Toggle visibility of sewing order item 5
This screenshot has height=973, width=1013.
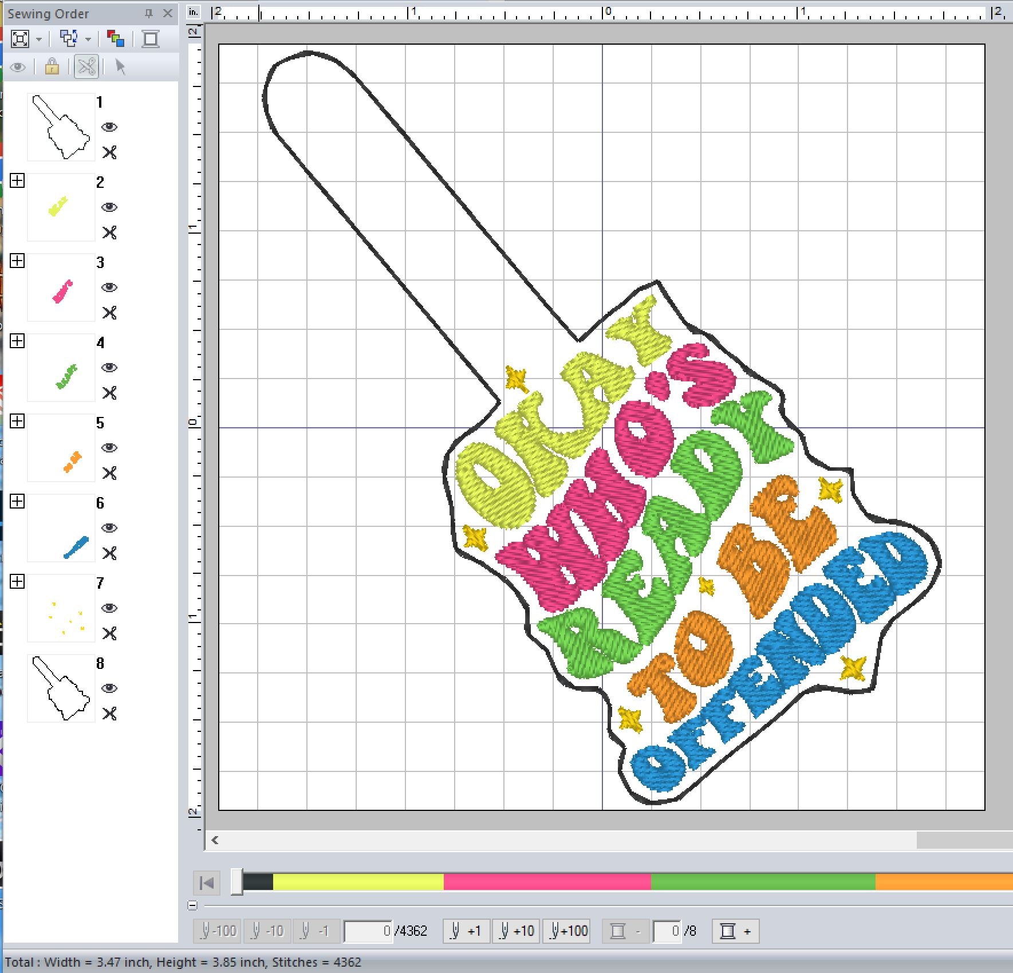tap(109, 448)
